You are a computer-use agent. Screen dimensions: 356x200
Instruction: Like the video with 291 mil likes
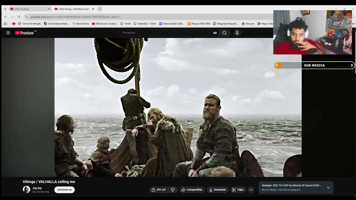pyautogui.click(x=158, y=190)
